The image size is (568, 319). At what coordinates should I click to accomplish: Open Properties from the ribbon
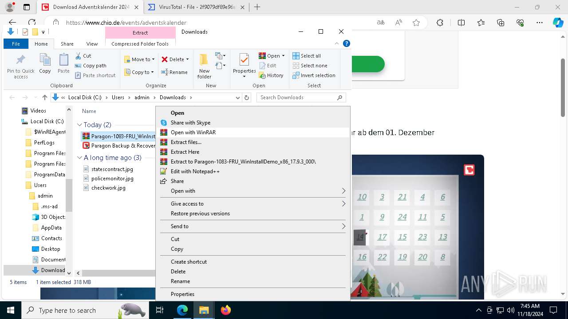[x=245, y=66]
